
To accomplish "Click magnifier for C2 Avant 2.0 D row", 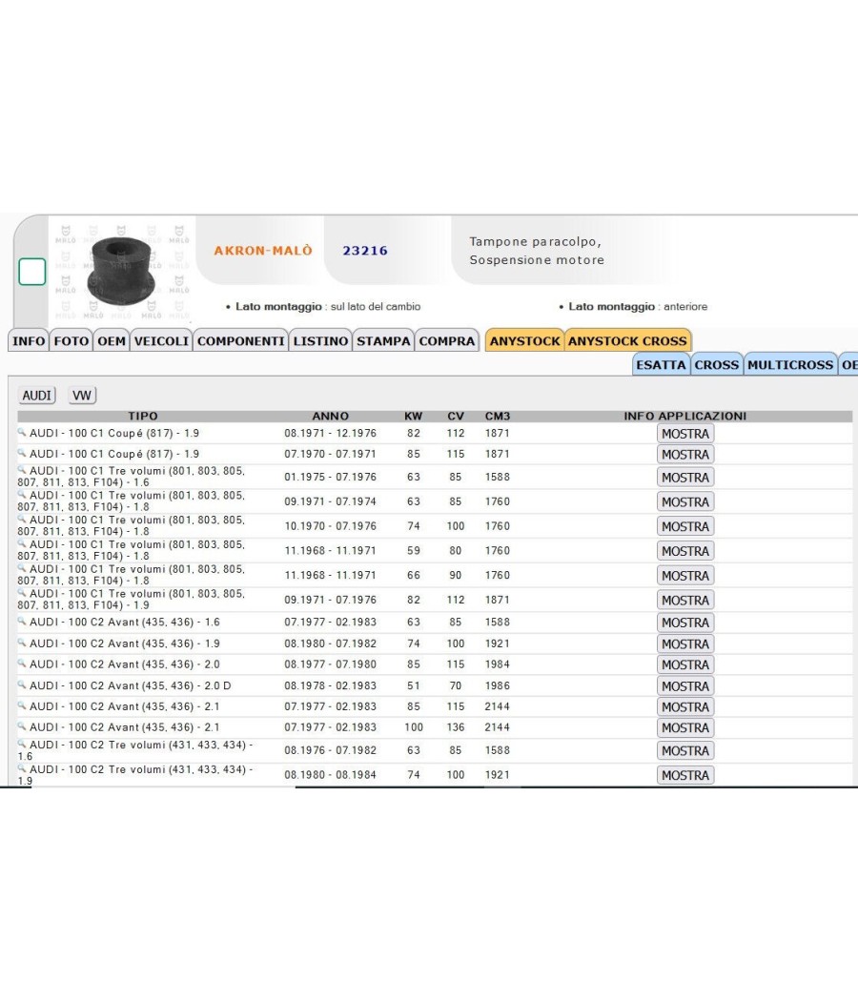I will click(22, 685).
